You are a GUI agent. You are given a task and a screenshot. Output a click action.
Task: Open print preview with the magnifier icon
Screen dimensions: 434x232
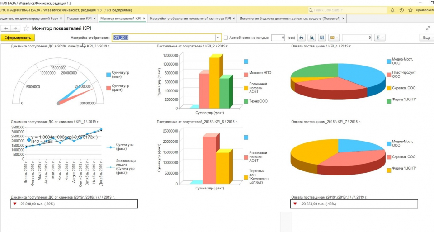coord(311,38)
